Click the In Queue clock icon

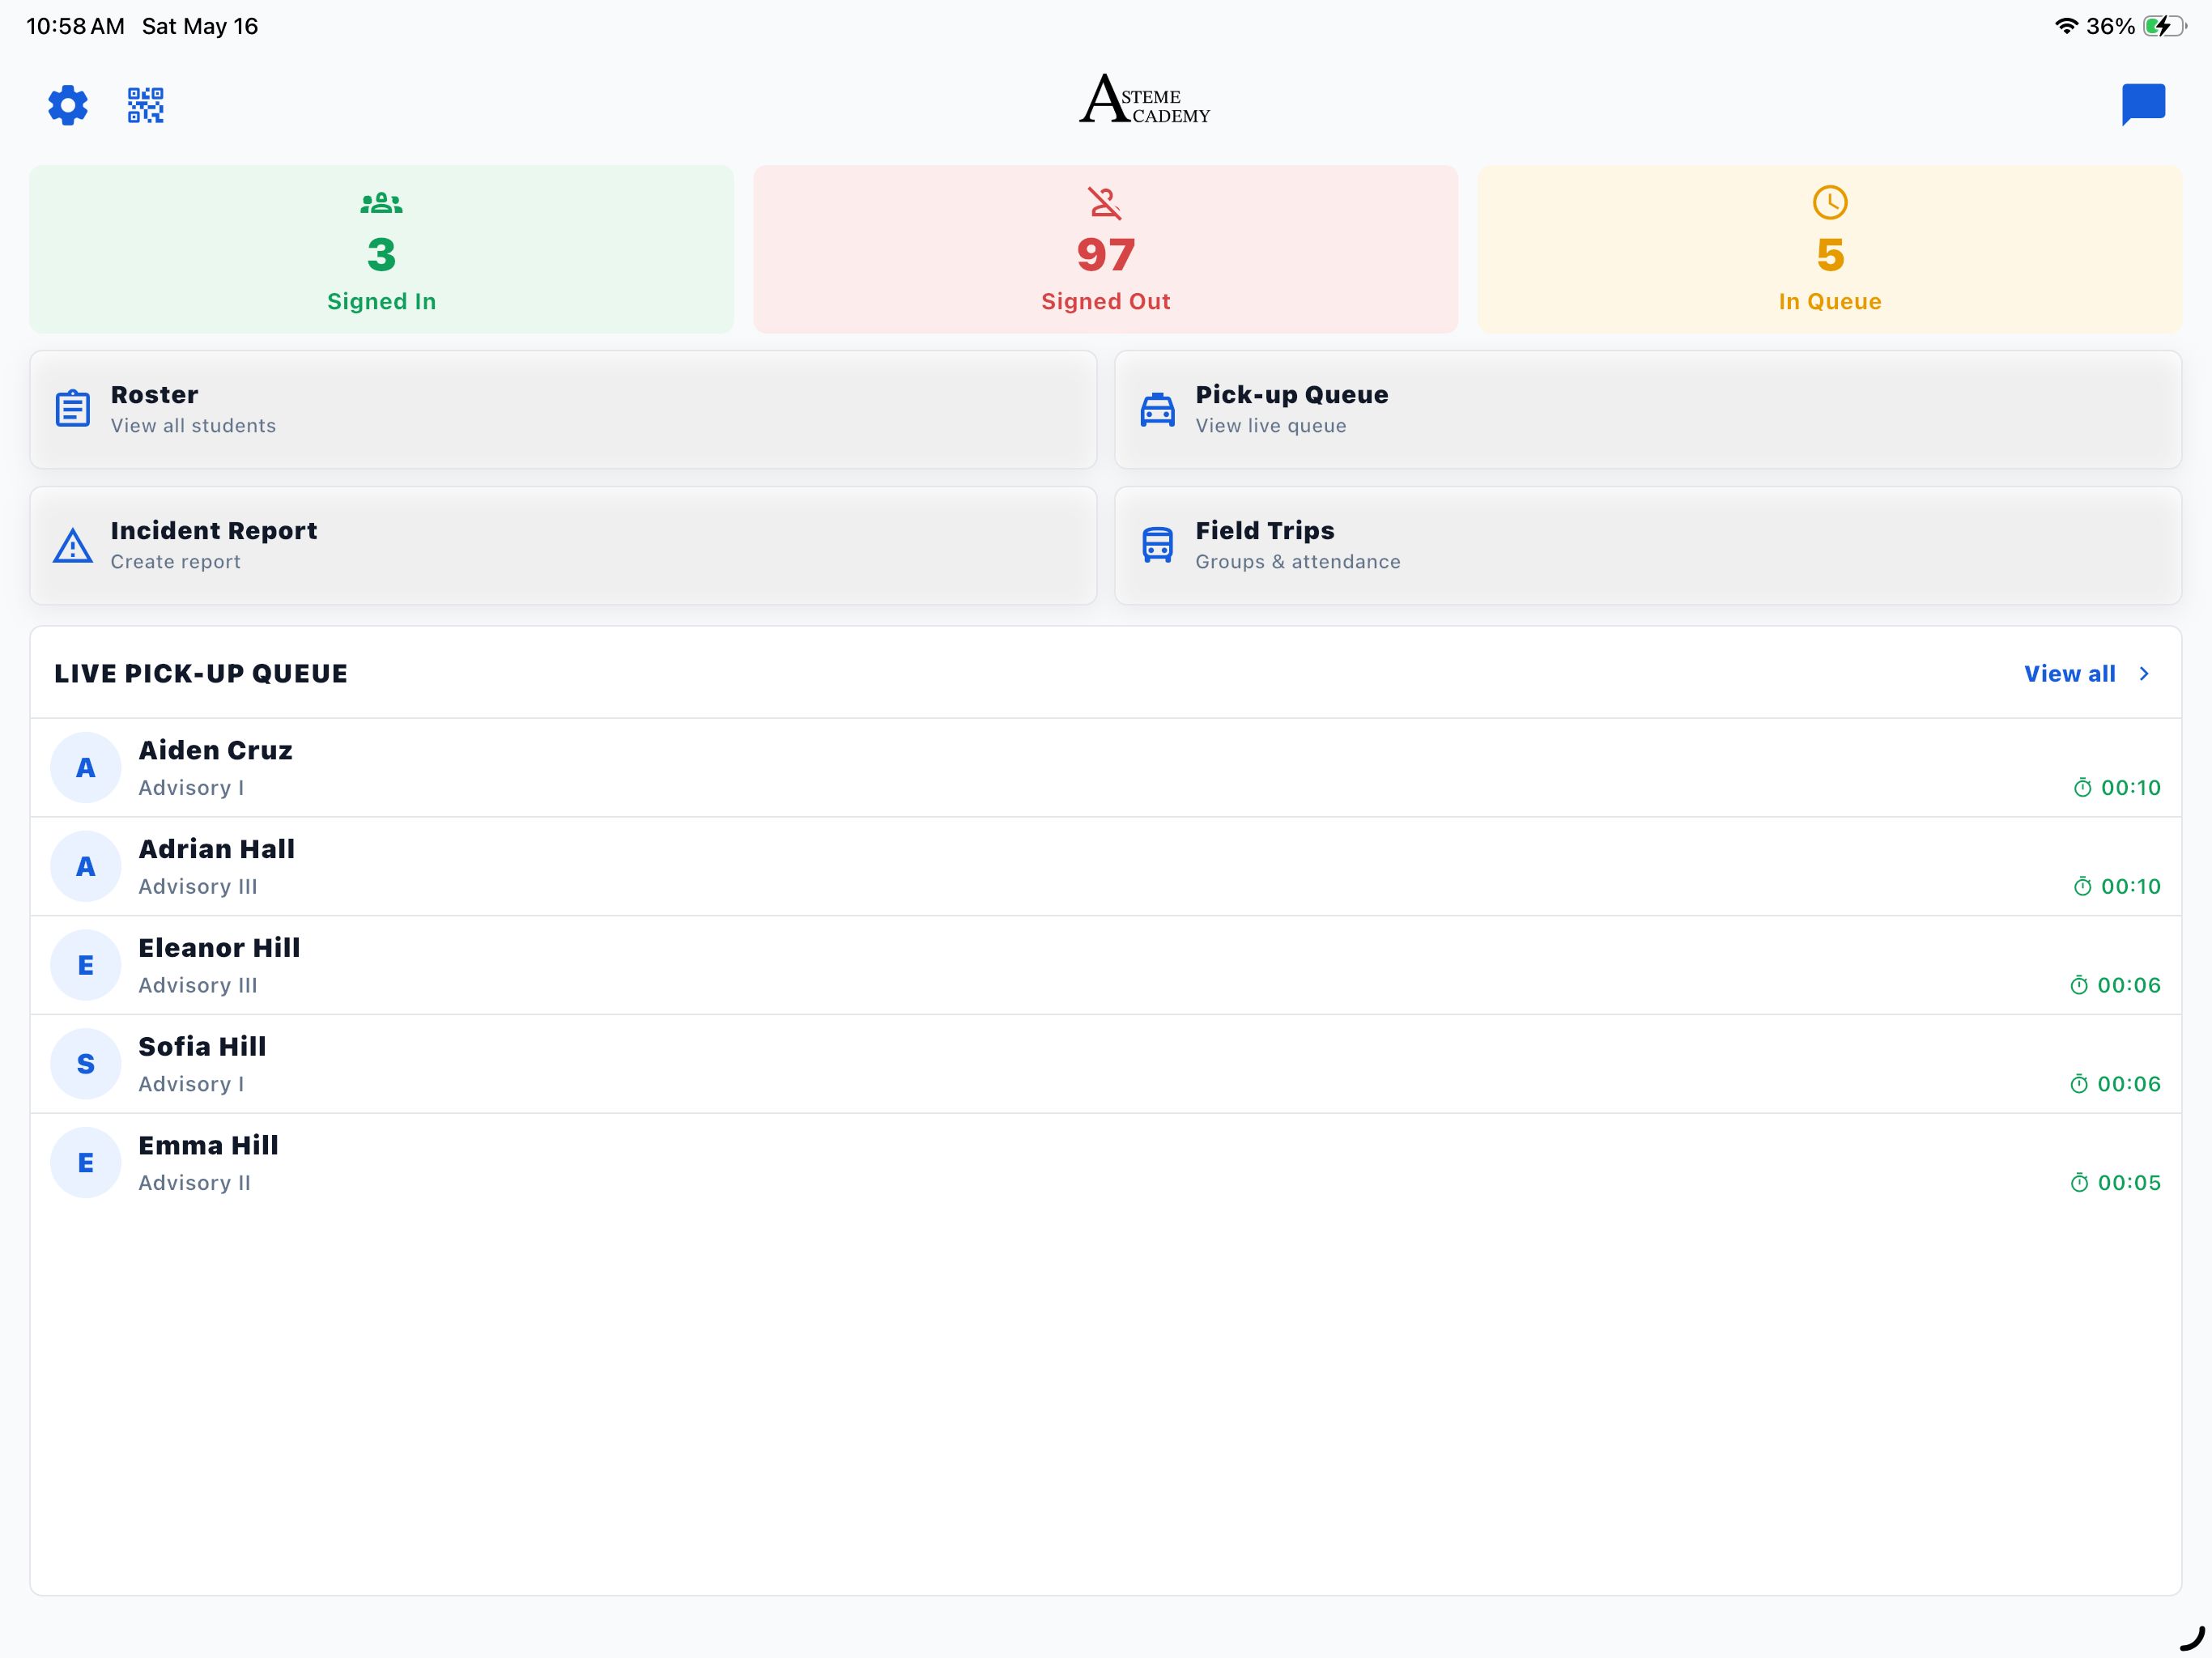point(1829,203)
